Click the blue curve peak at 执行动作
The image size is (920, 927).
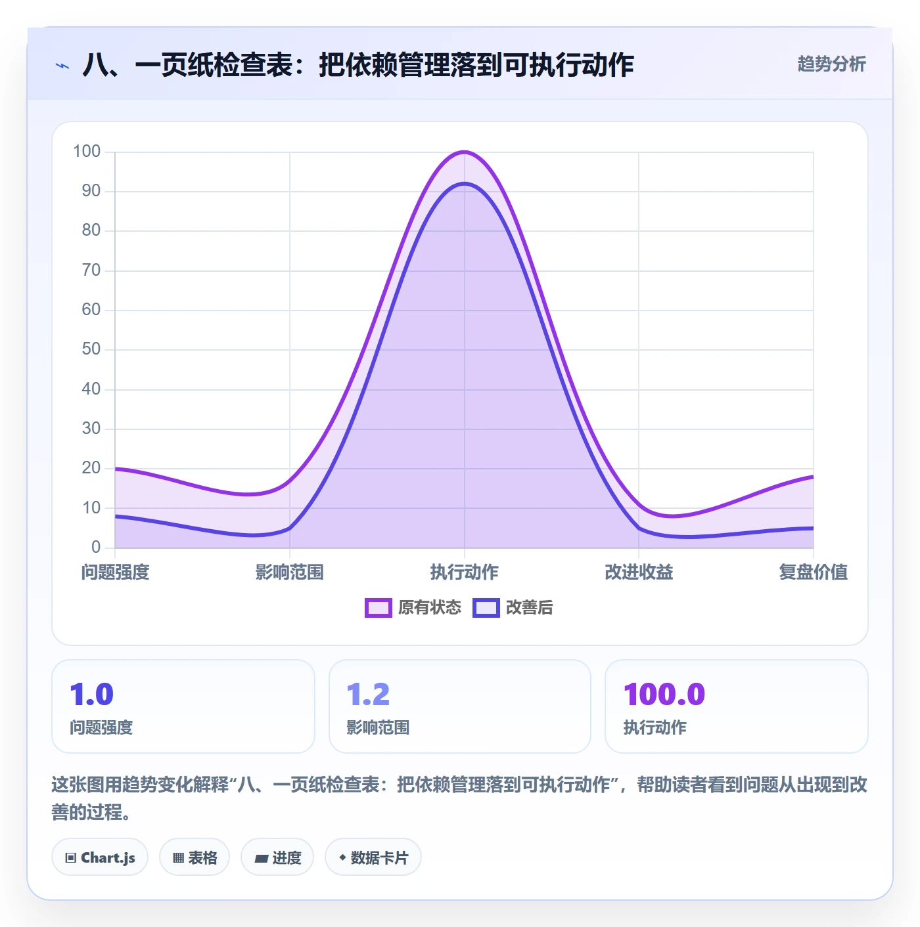point(465,184)
